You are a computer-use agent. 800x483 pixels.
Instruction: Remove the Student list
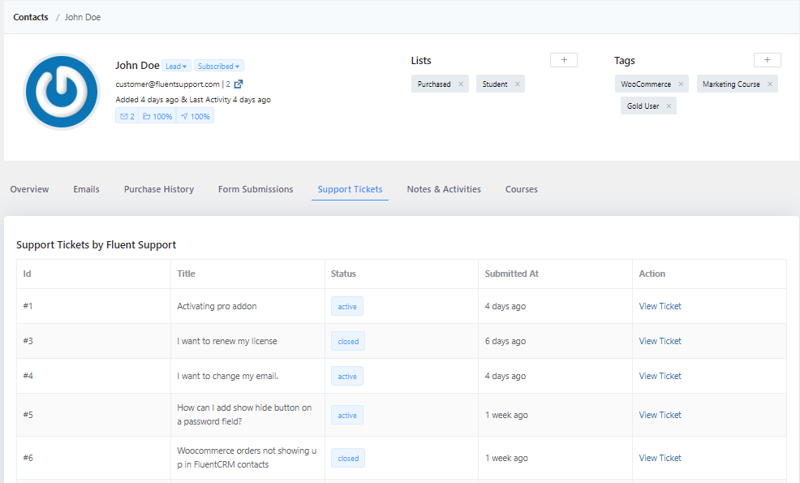point(518,84)
